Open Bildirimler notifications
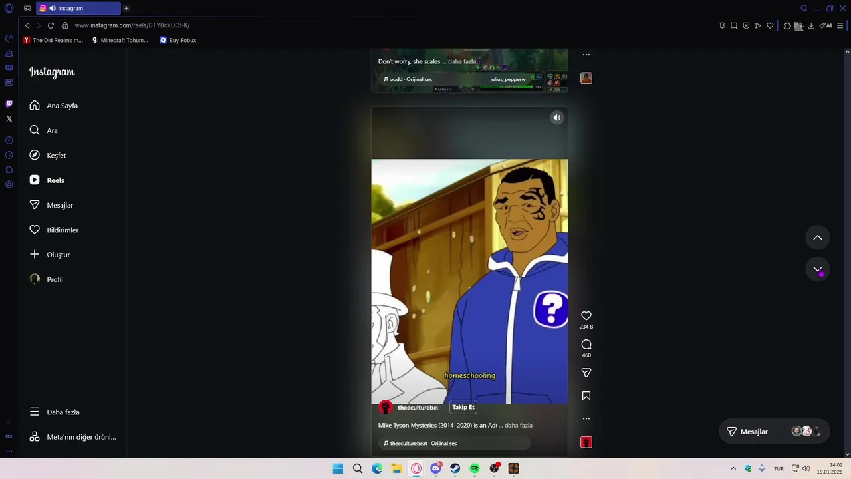The width and height of the screenshot is (851, 479). coord(53,230)
